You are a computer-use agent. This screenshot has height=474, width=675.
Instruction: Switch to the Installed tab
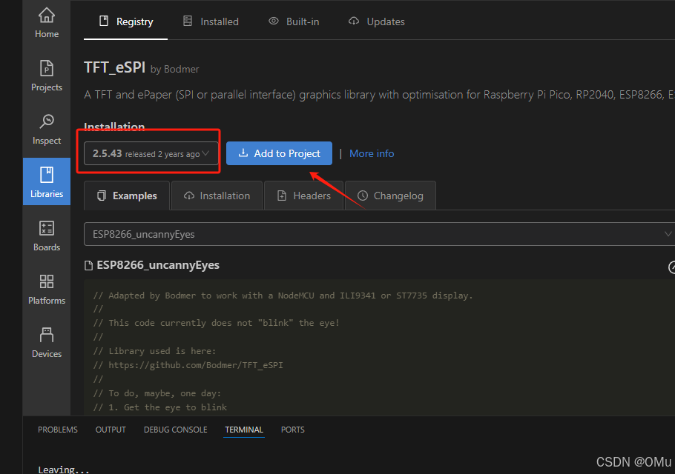[211, 21]
